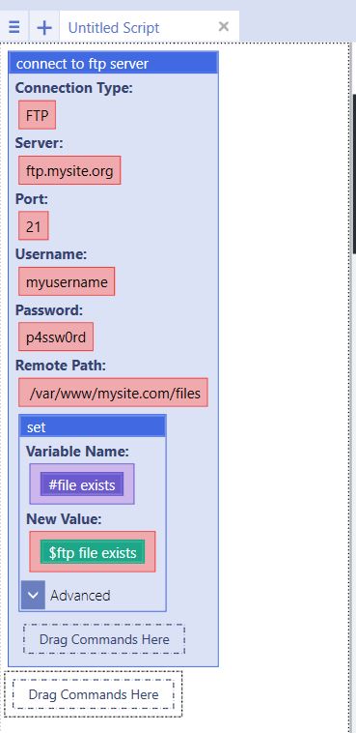This screenshot has height=733, width=356.
Task: Edit the Username field myusername
Action: [x=67, y=282]
